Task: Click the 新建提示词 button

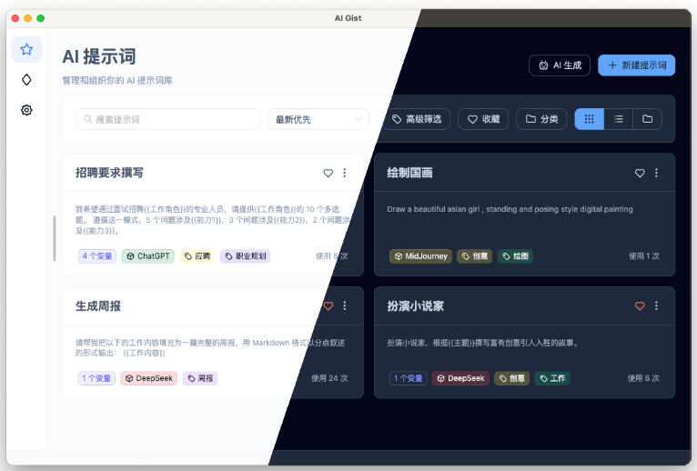Action: (636, 65)
